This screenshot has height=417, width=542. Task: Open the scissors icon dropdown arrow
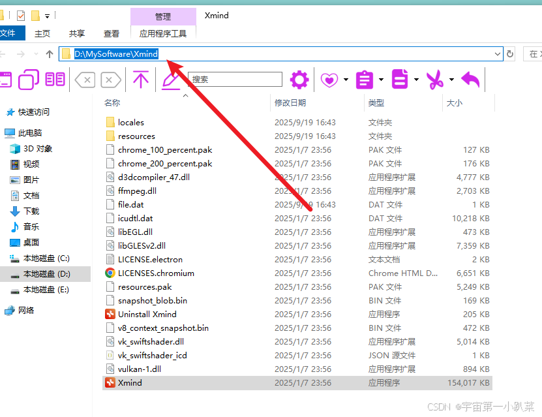(x=451, y=80)
